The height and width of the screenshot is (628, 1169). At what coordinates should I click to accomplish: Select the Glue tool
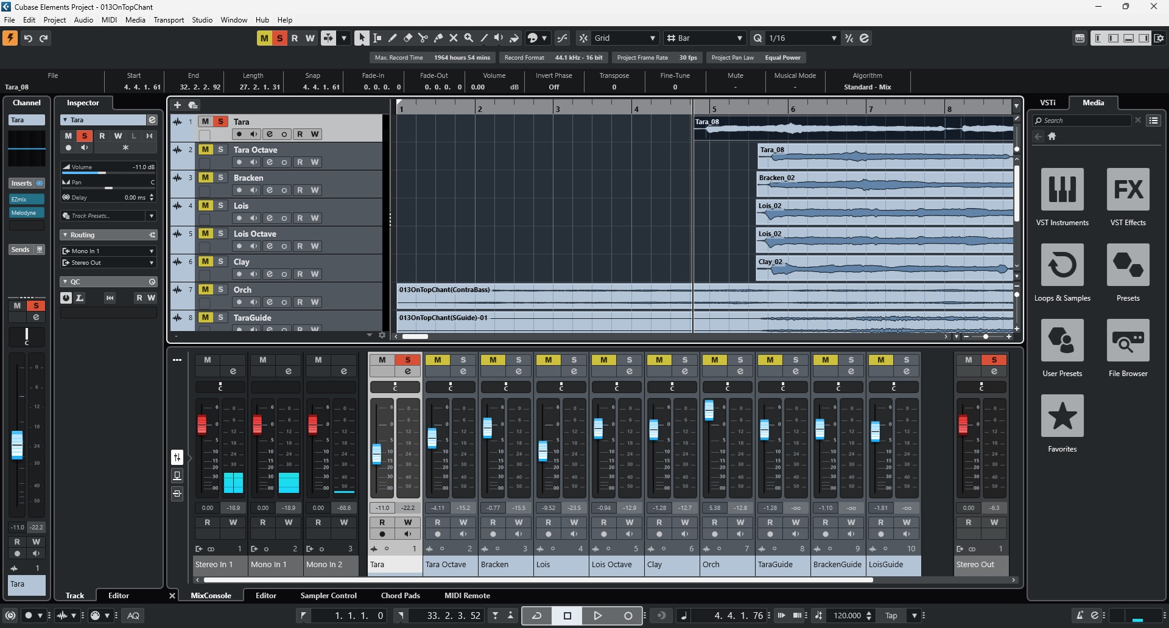pyautogui.click(x=438, y=38)
